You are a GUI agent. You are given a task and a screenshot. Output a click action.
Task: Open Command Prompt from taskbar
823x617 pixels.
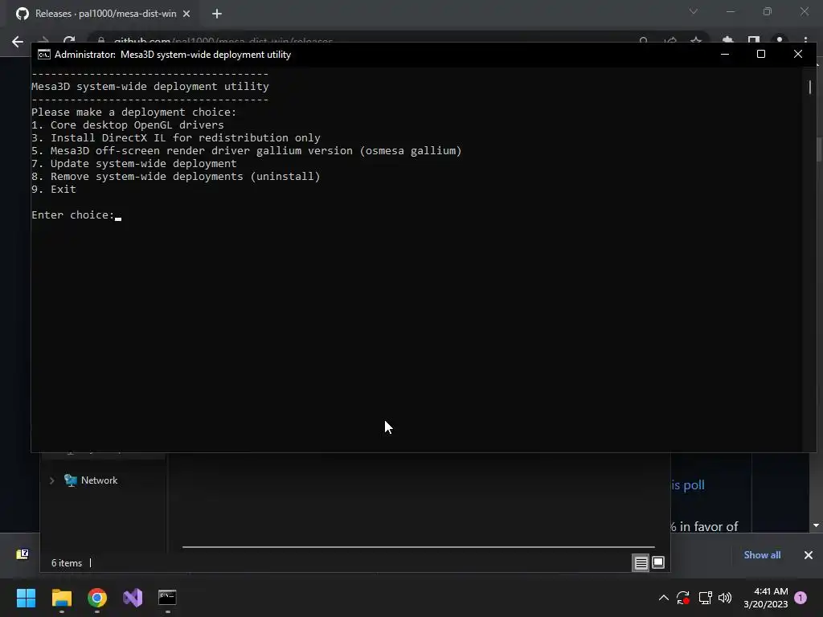tap(167, 598)
